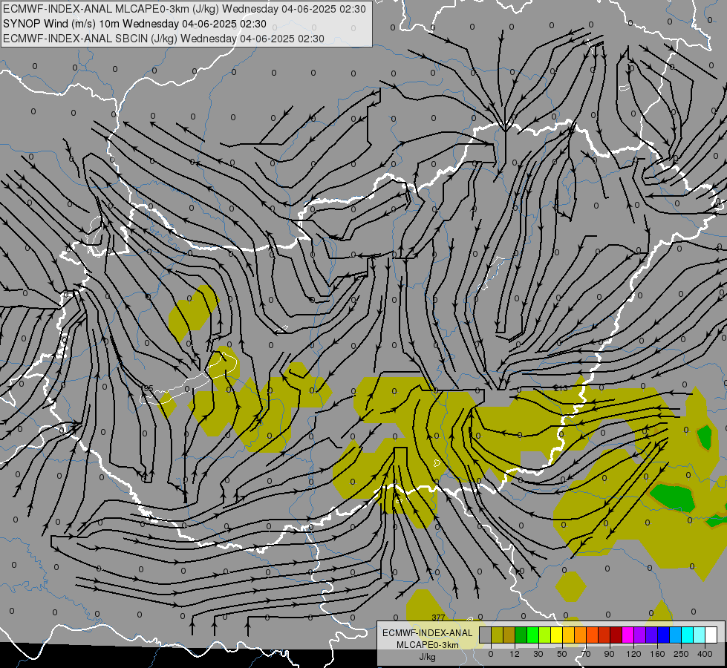Image resolution: width=727 pixels, height=668 pixels.
Task: Click the MLCAPE0-3km title line in the header
Action: point(184,9)
